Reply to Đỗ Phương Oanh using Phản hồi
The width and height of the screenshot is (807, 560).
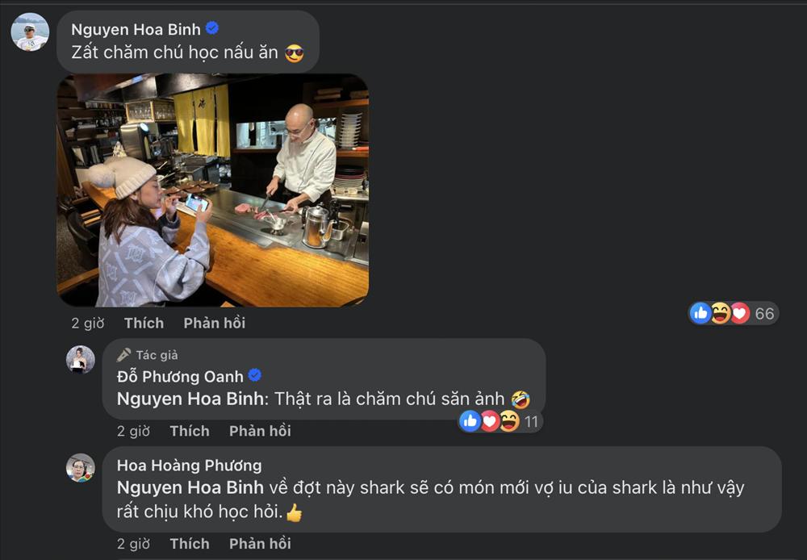click(260, 430)
